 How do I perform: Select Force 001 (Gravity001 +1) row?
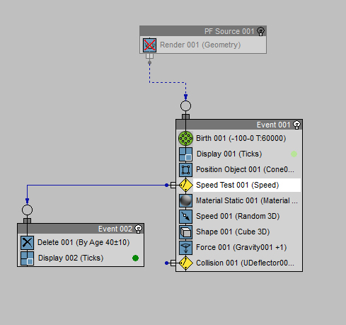pyautogui.click(x=239, y=247)
